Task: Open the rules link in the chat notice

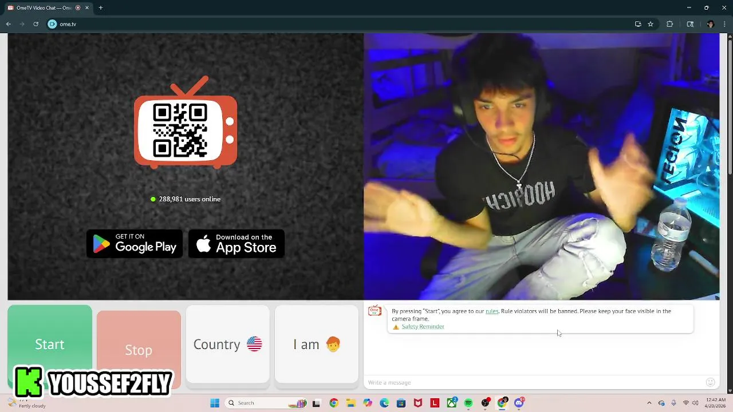Action: click(x=492, y=311)
